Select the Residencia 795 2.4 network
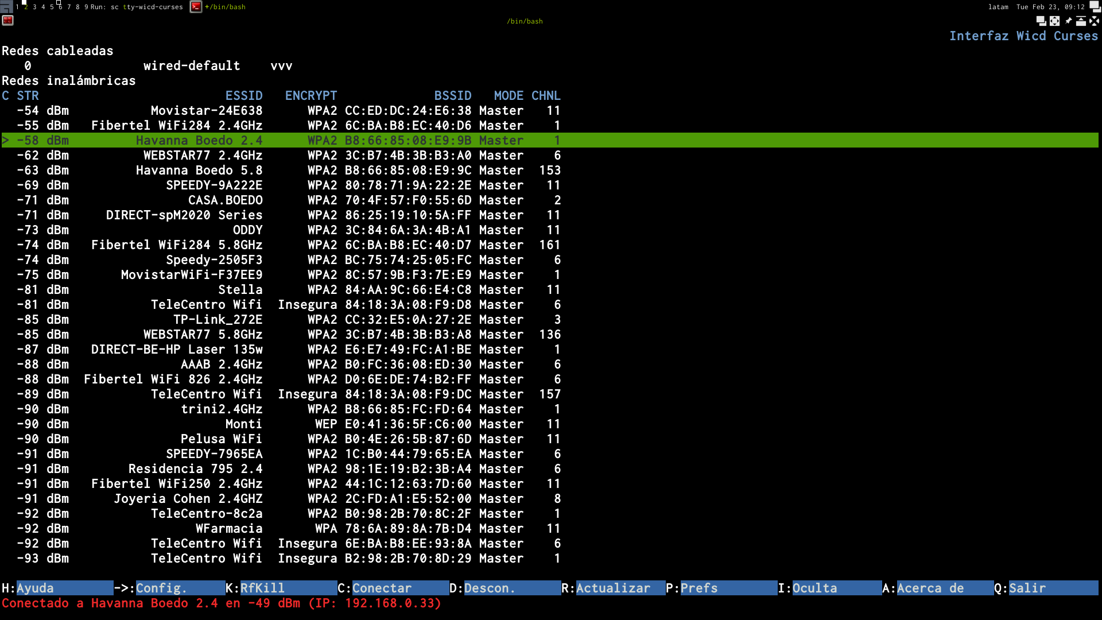 click(550, 468)
